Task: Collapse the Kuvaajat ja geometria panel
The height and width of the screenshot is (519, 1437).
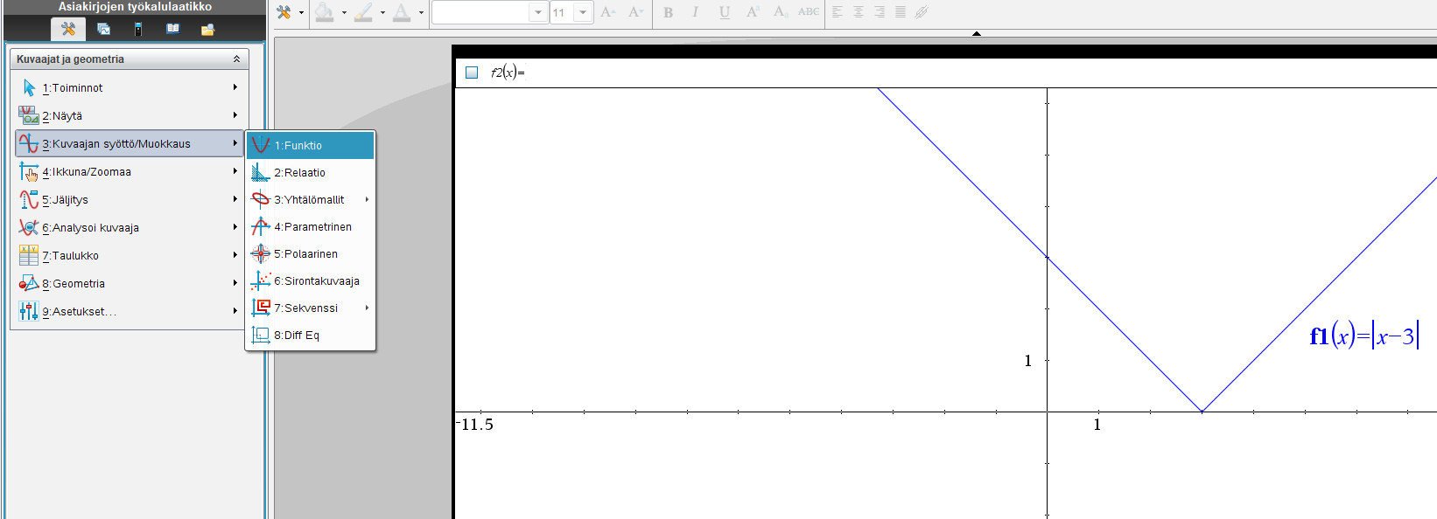Action: point(236,59)
